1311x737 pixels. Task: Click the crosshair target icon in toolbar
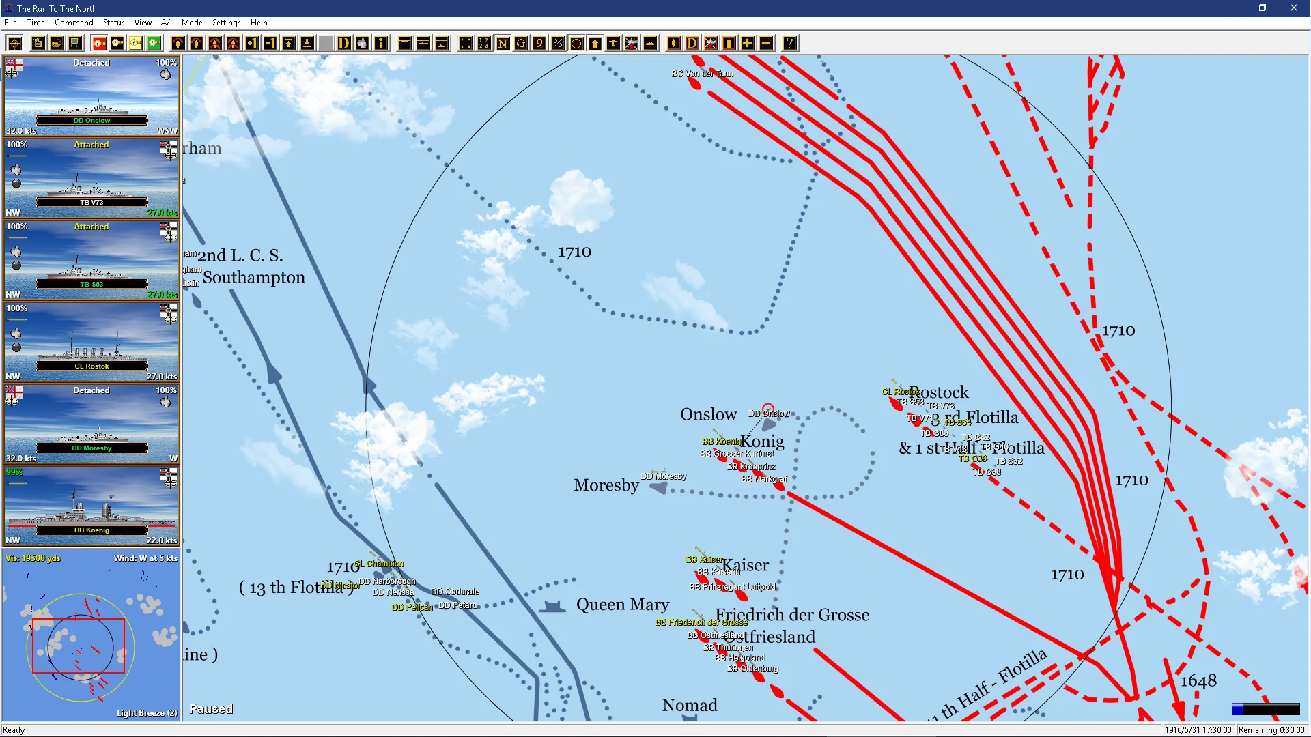tap(14, 44)
